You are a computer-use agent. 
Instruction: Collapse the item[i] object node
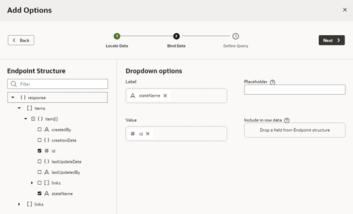point(25,119)
